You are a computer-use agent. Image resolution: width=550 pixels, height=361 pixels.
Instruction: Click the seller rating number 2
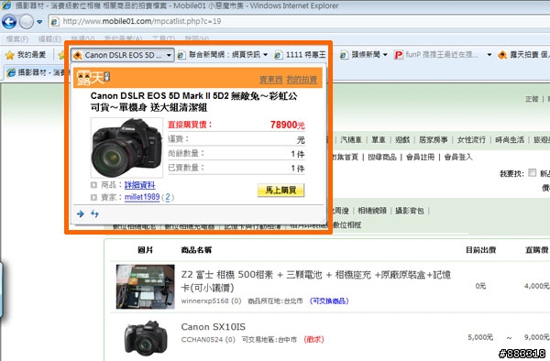(x=168, y=197)
